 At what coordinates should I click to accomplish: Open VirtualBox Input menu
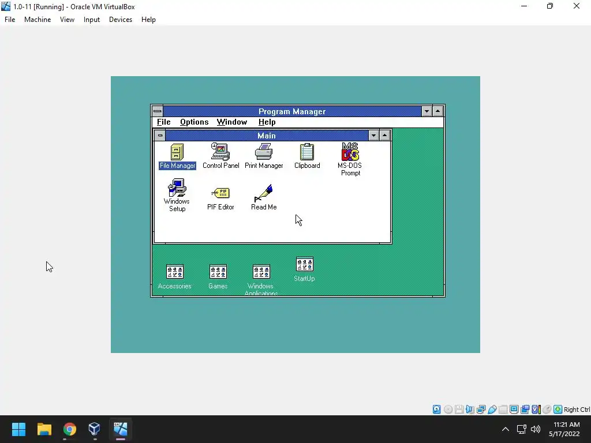tap(92, 20)
